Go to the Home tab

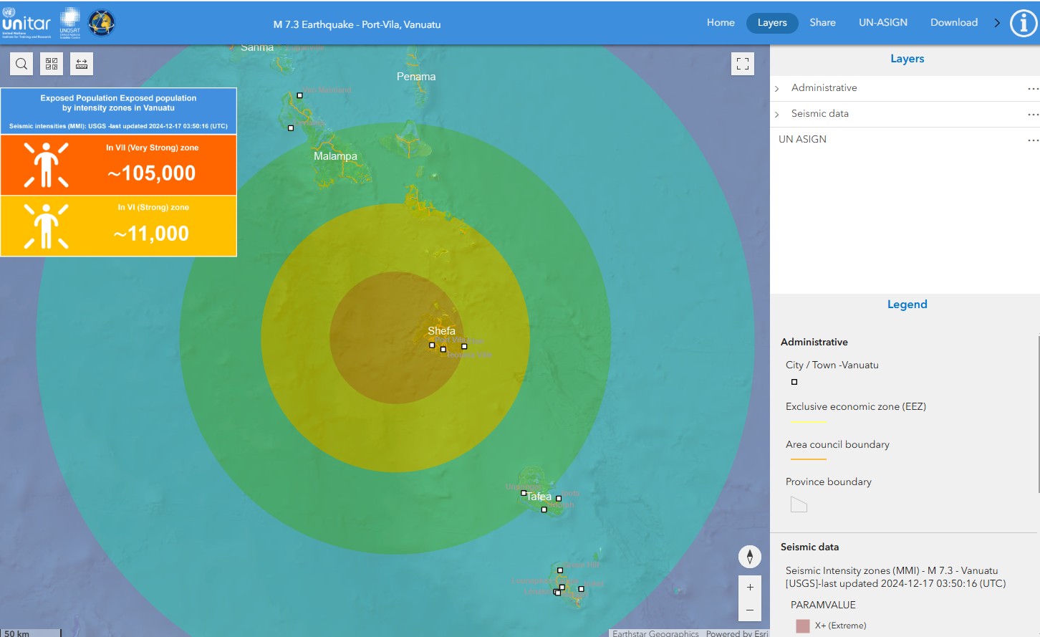(x=721, y=23)
